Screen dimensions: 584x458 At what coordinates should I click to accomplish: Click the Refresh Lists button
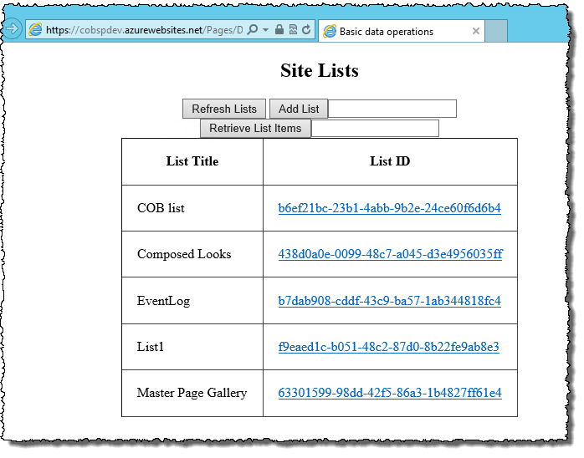point(224,109)
